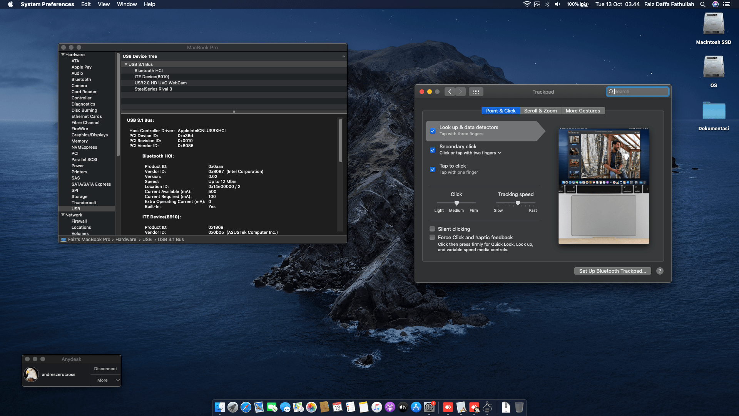Open Apple TV from the Dock
Image resolution: width=739 pixels, height=416 pixels.
point(403,407)
